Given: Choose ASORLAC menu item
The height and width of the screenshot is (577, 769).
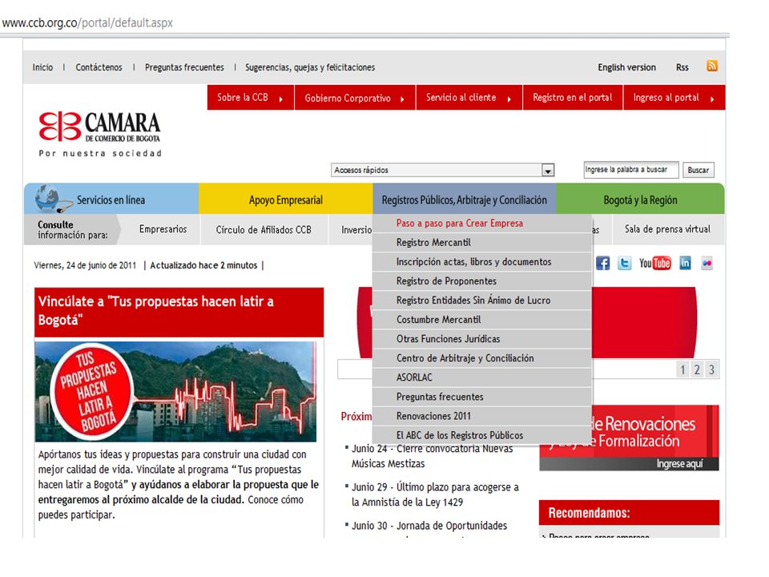Looking at the screenshot, I should (482, 377).
